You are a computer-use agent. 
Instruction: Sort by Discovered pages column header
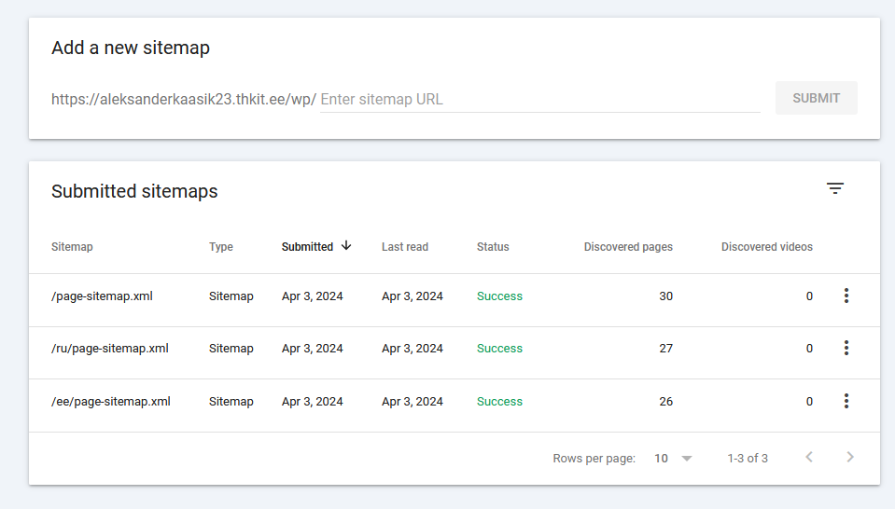628,247
